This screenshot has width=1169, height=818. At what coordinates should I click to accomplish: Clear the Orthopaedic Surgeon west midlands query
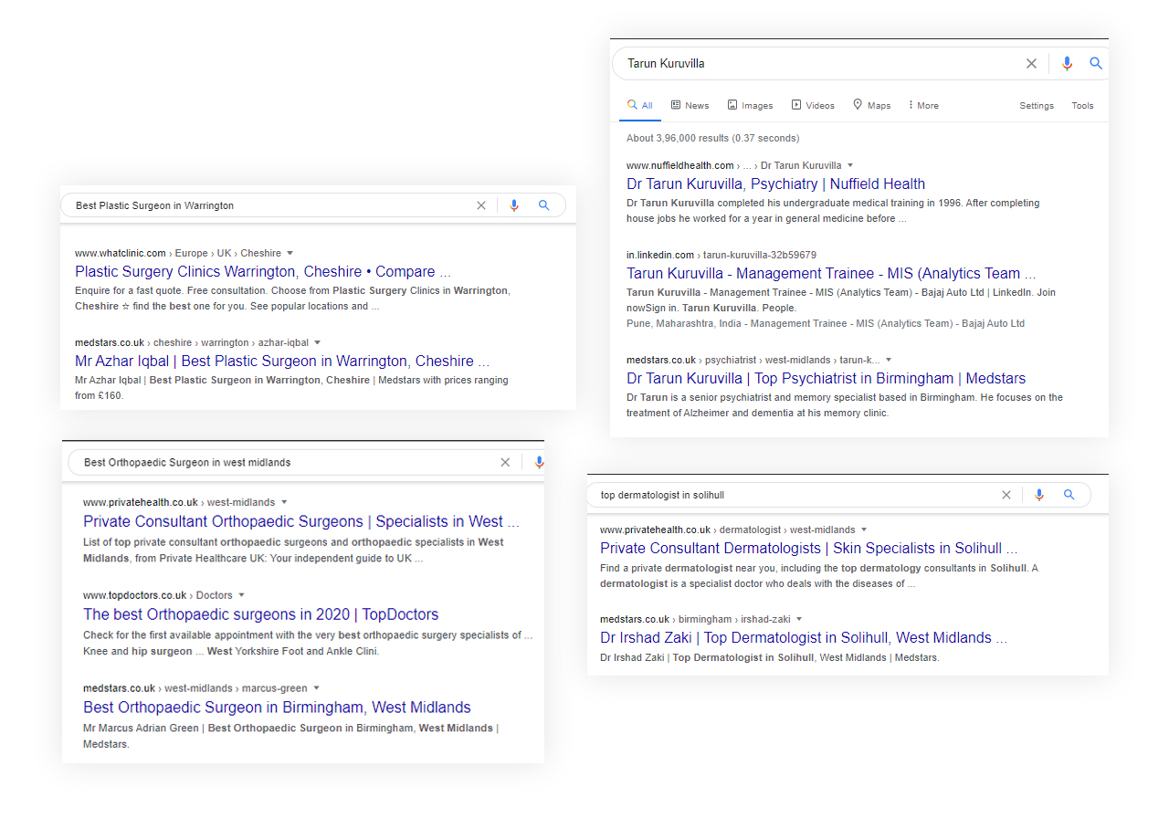tap(505, 462)
